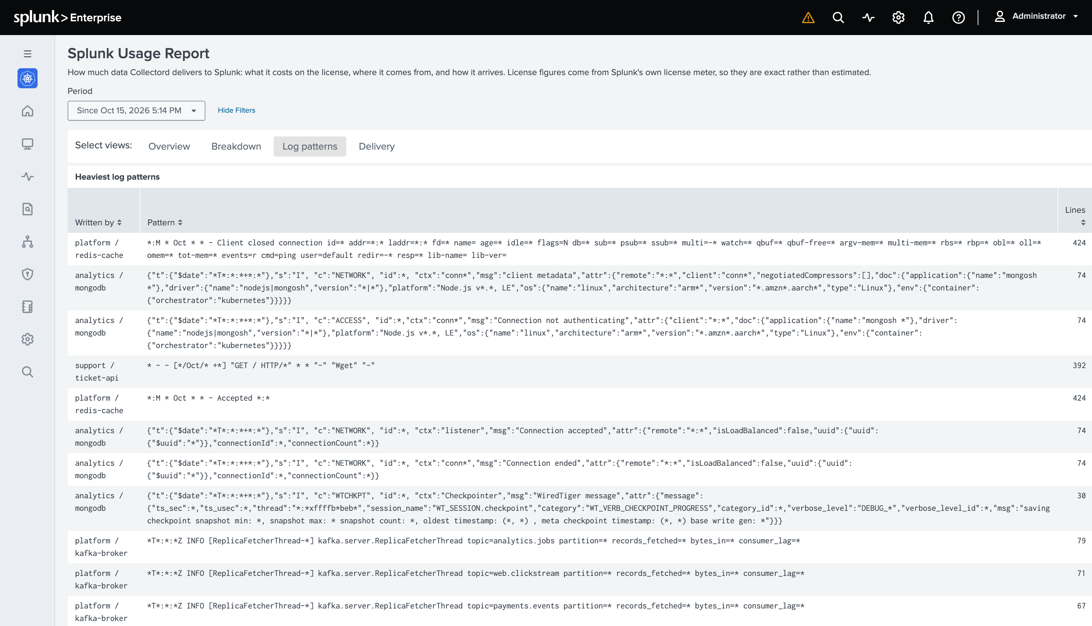Screen dimensions: 1092x626
Task: Open the help question mark icon
Action: pos(958,18)
